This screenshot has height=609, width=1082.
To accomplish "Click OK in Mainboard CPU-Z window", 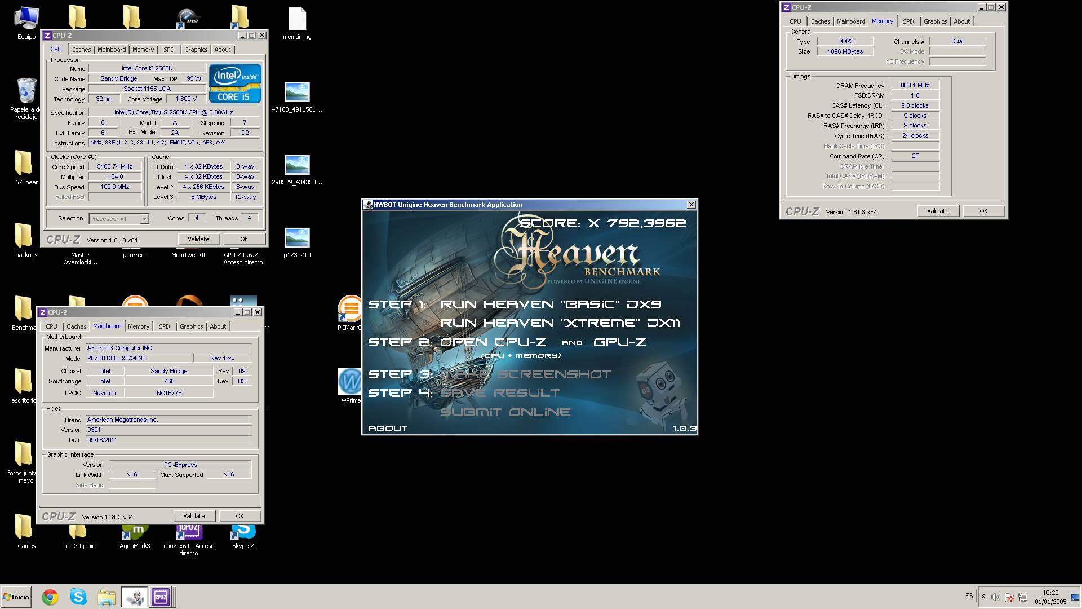I will point(240,516).
